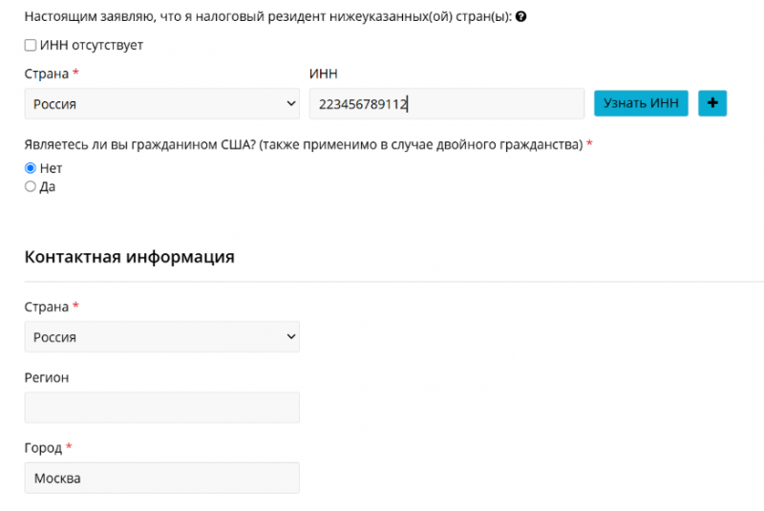This screenshot has width=764, height=511.
Task: Enable the ИНН отсутствует checkbox
Action: click(31, 45)
